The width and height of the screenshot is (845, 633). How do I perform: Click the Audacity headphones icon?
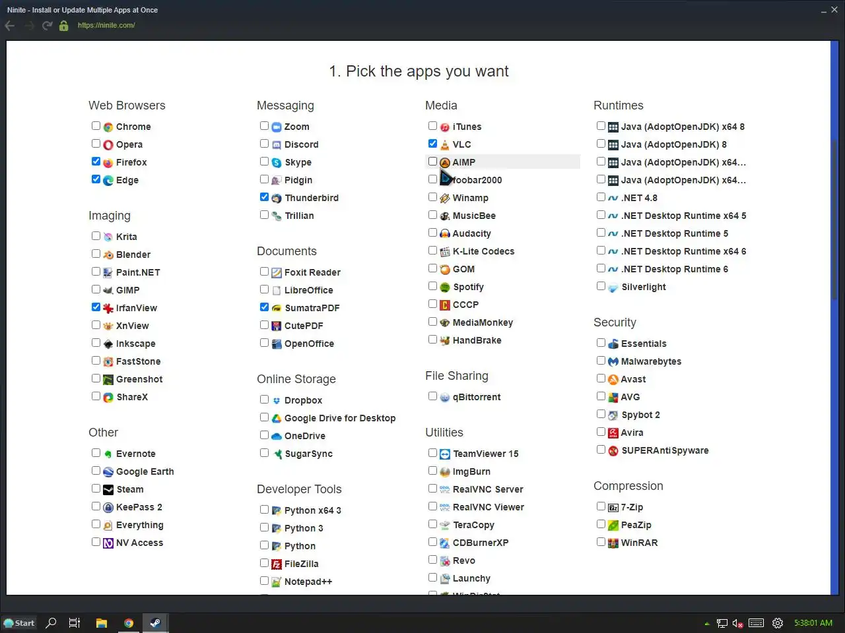[445, 234]
